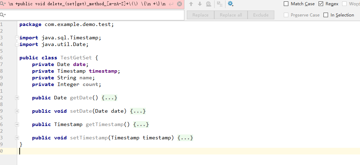The height and width of the screenshot is (165, 360).
Task: Click the setDate method name
Action: point(81,111)
